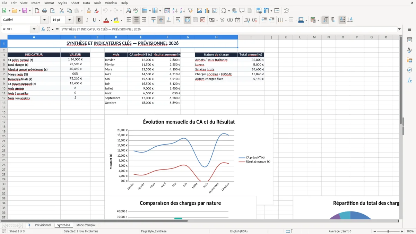Click the Save document icon
The width and height of the screenshot is (416, 234).
[25, 11]
